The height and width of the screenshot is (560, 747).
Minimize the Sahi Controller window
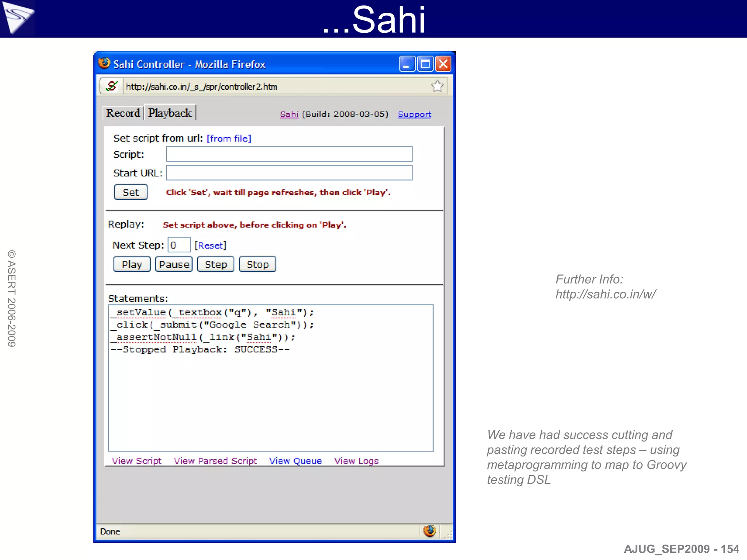point(407,64)
